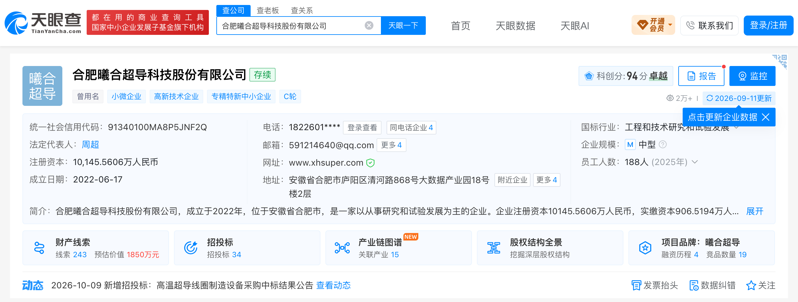Open legal representative 周超 link
The image size is (798, 302).
[x=90, y=144]
